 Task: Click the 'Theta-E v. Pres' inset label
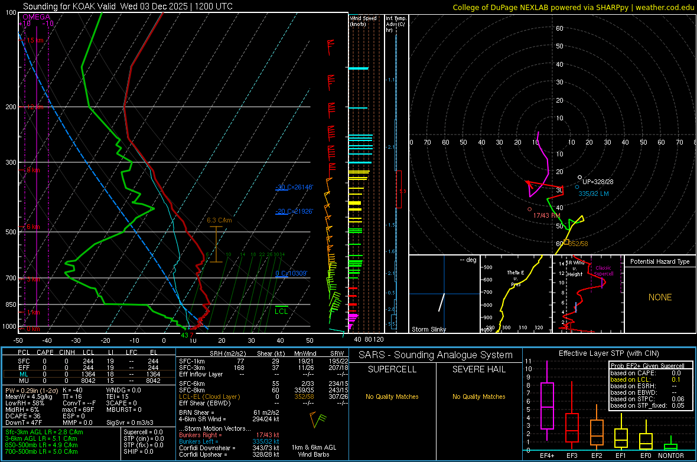[516, 278]
